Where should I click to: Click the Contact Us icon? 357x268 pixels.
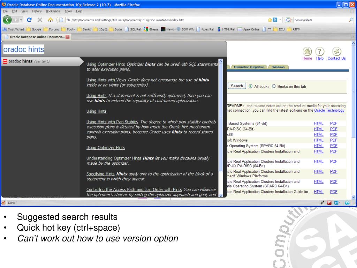pos(336,51)
